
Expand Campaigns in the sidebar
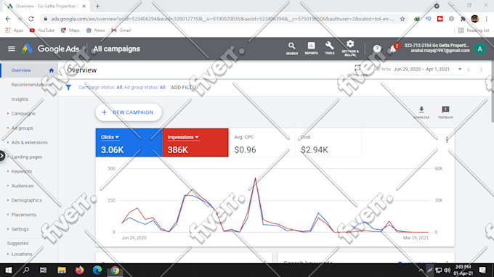pos(23,114)
